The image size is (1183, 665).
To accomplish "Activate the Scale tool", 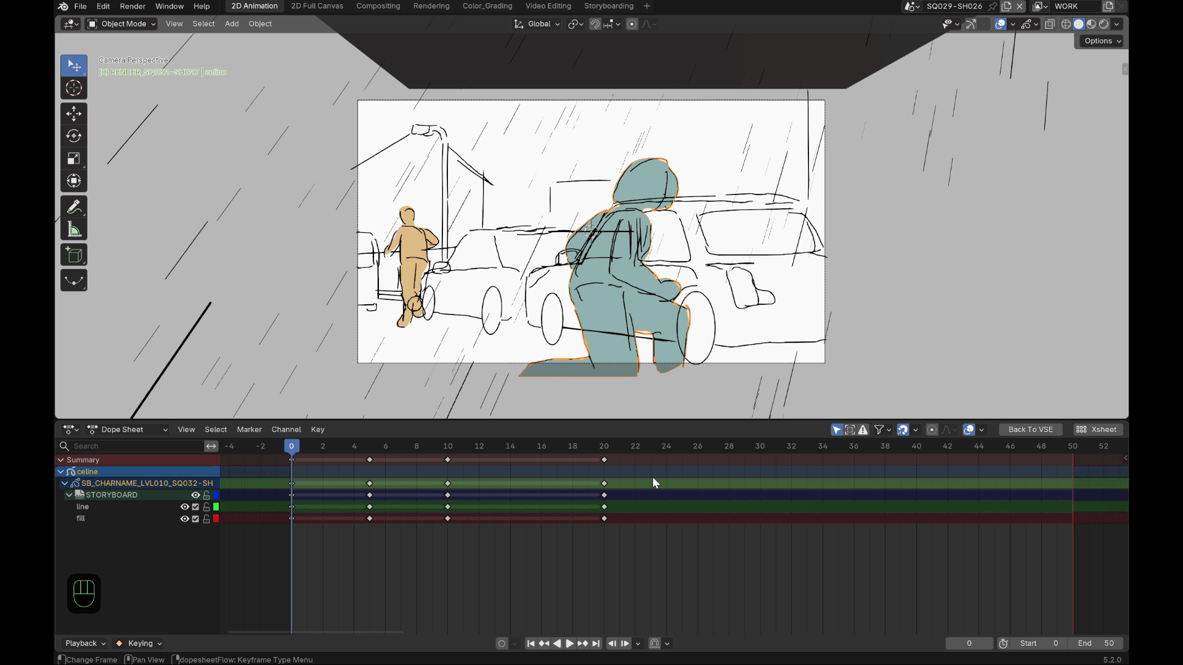I will tap(74, 159).
